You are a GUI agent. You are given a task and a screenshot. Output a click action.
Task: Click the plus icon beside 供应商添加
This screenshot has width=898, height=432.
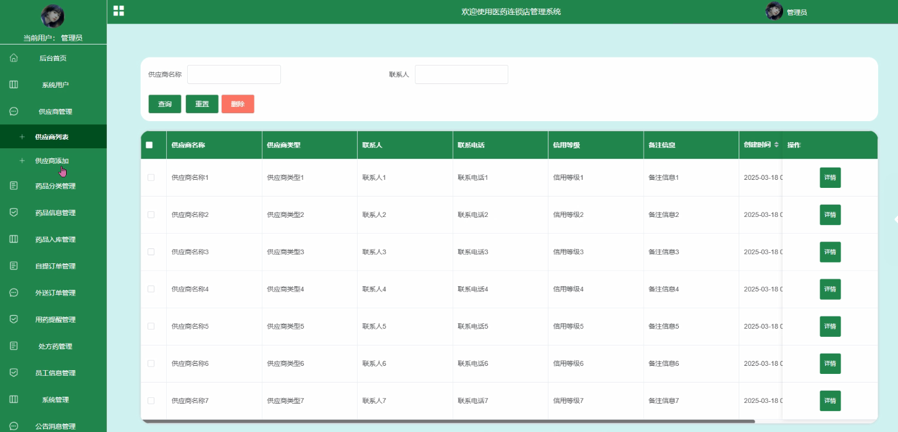[x=22, y=161]
